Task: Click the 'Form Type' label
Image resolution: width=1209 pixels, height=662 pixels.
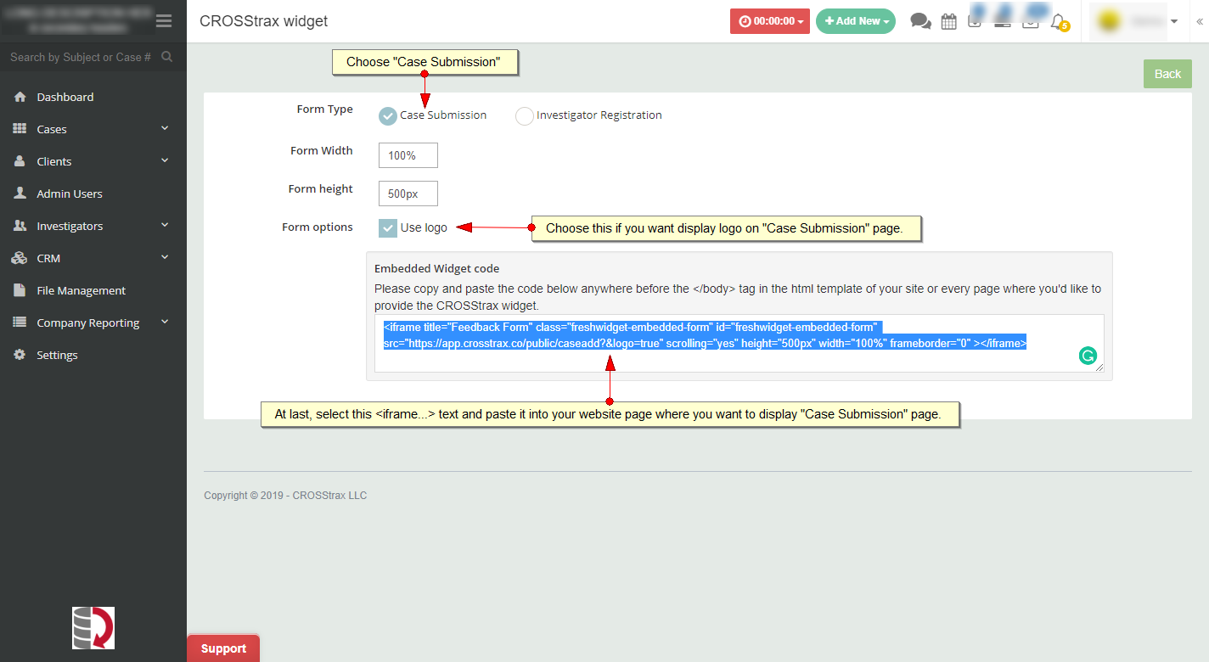Action: pyautogui.click(x=324, y=109)
